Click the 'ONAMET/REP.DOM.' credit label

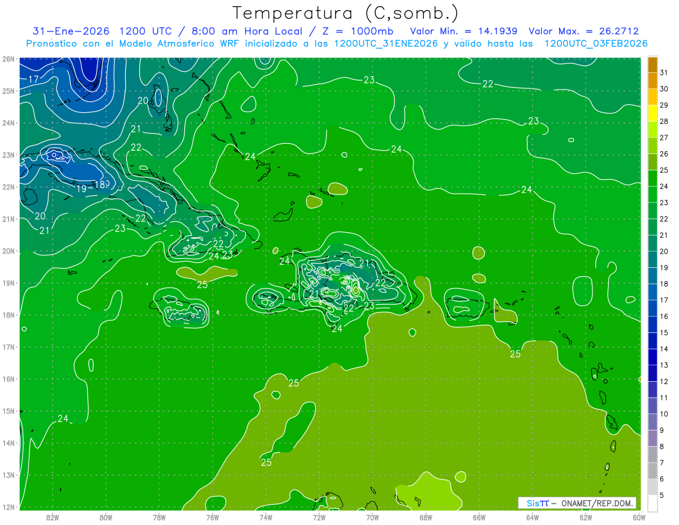click(598, 503)
